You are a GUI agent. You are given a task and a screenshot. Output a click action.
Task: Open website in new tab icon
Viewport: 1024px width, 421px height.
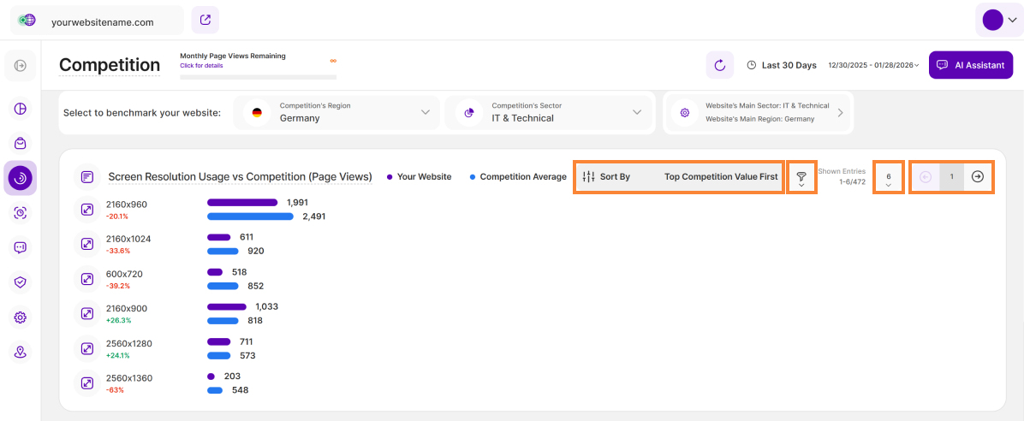[x=205, y=20]
